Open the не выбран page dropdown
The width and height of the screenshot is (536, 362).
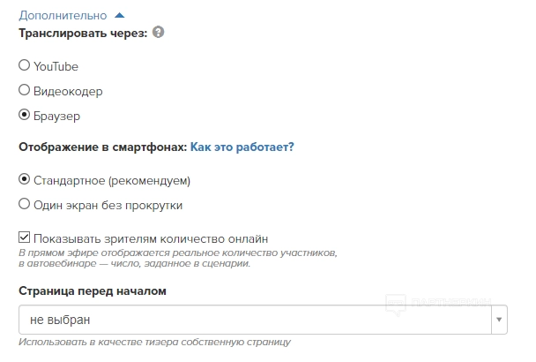pyautogui.click(x=254, y=320)
